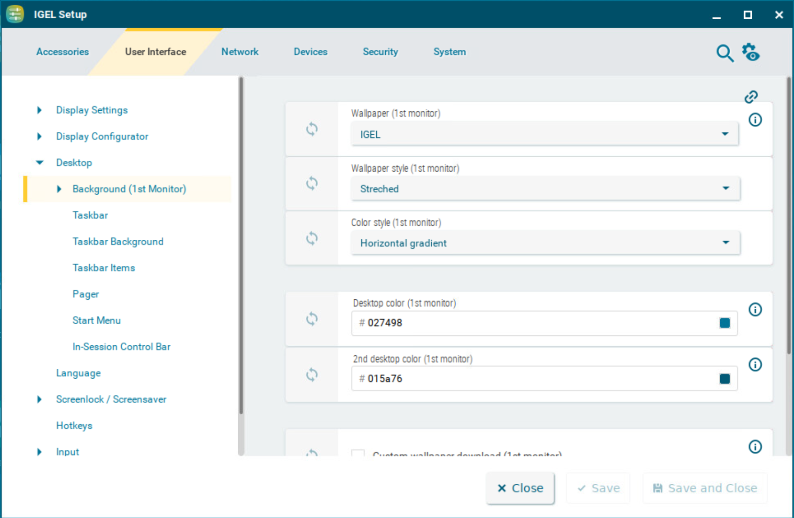Viewport: 794px width, 518px height.
Task: Reset the Desktop color setting
Action: (311, 319)
